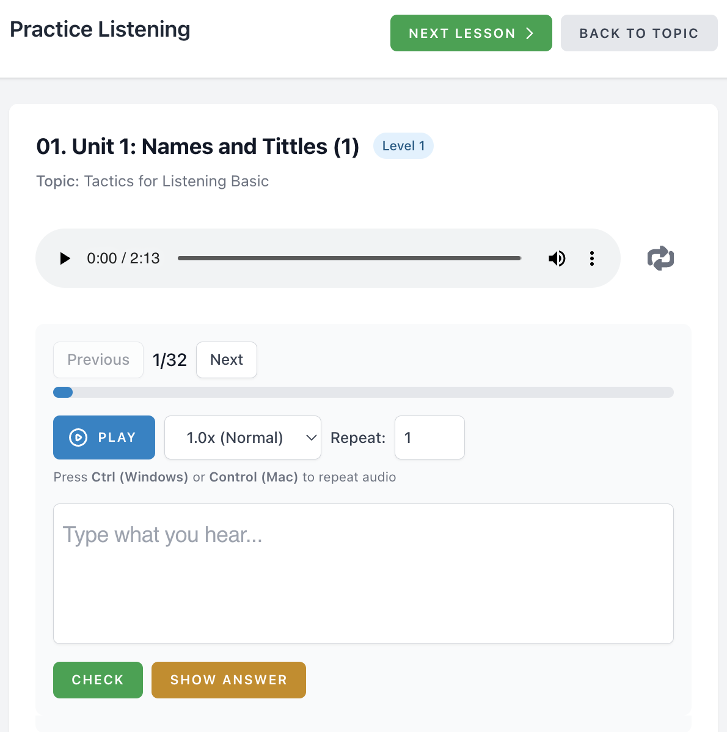This screenshot has height=732, width=727.
Task: Click the blue PLAY button
Action: point(104,437)
